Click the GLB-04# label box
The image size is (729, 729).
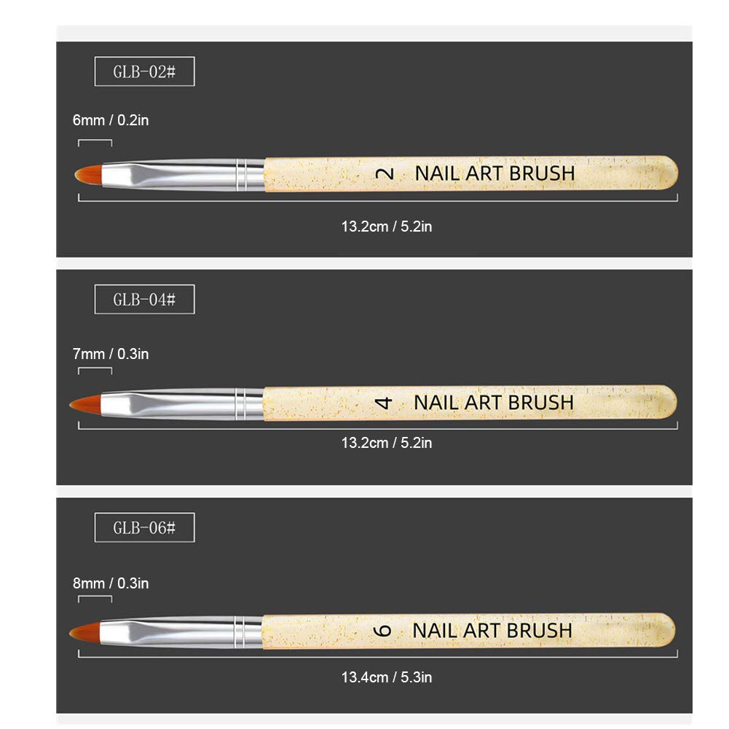[144, 299]
